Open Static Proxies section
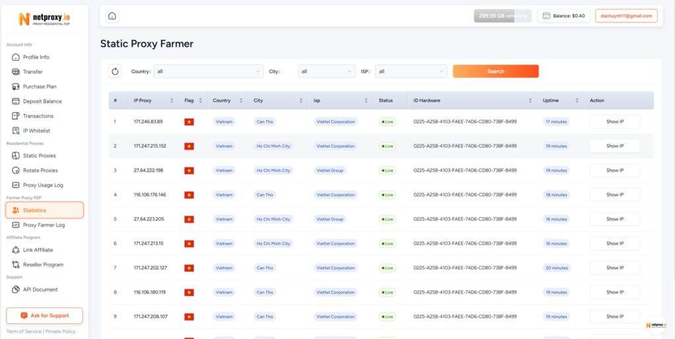 pos(39,156)
